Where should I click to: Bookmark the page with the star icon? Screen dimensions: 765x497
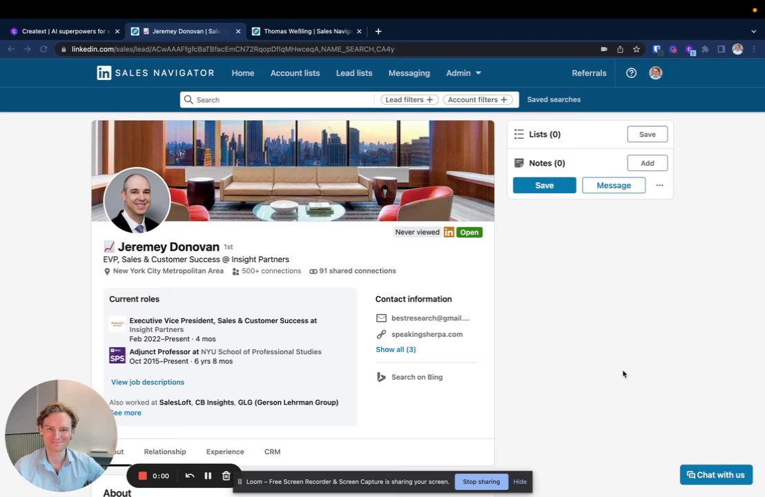(636, 49)
